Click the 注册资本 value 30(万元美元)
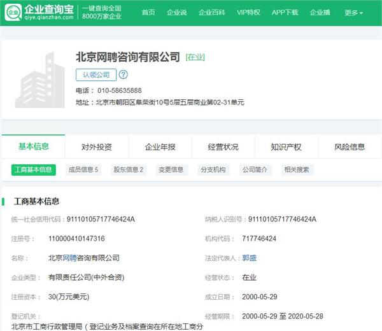 pos(69,297)
